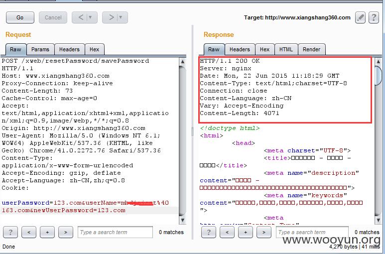Switch to the Response Hex tab
The image size is (385, 254).
pos(265,49)
